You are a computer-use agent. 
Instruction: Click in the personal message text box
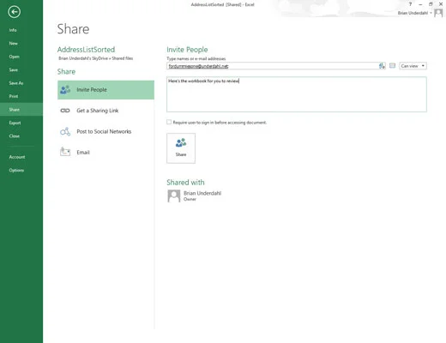tap(297, 94)
